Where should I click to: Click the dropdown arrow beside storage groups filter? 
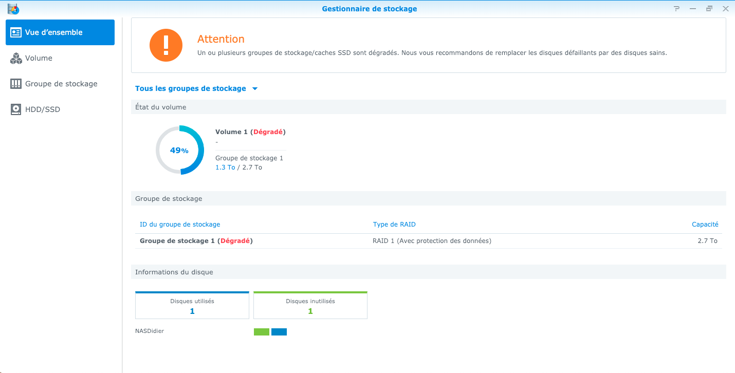pos(255,89)
